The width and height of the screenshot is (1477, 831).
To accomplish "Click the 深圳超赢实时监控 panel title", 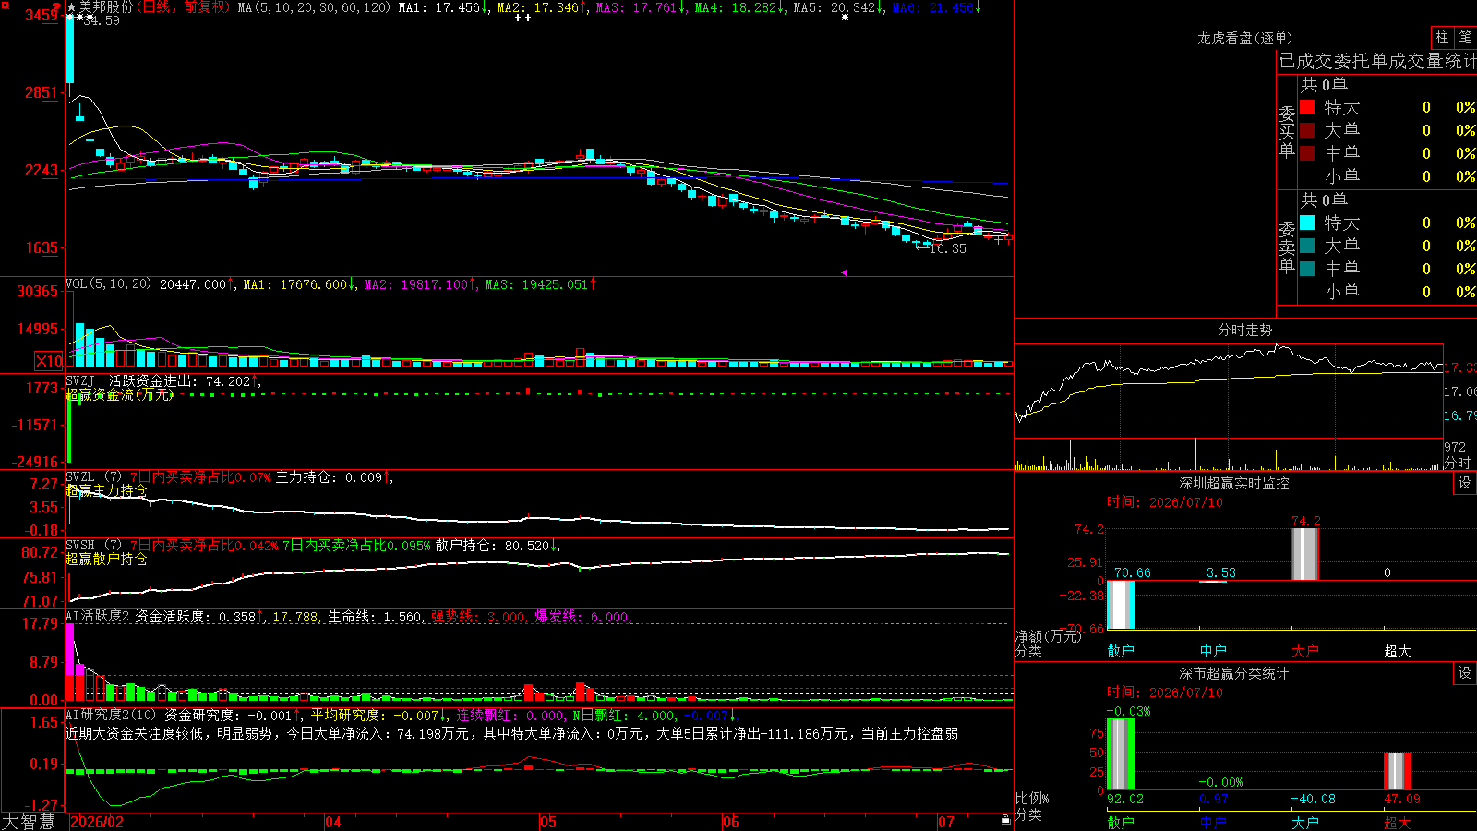I will tap(1234, 483).
